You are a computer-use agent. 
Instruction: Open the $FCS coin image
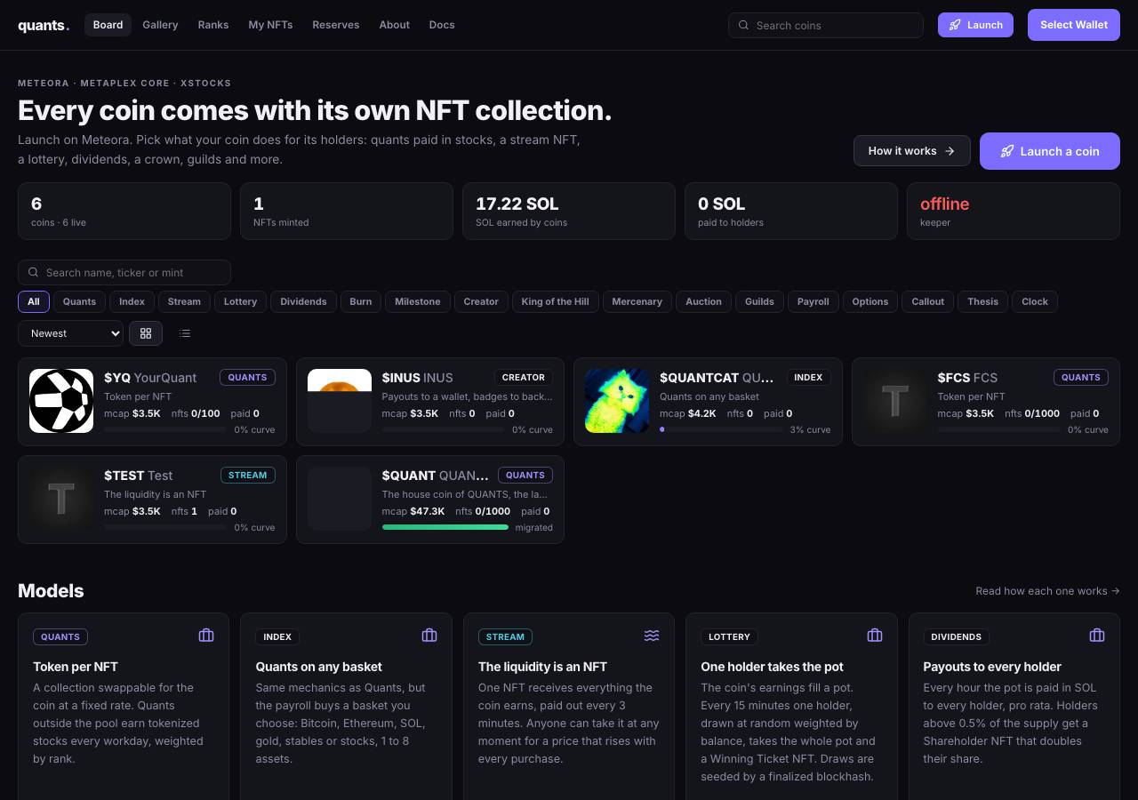pos(895,401)
